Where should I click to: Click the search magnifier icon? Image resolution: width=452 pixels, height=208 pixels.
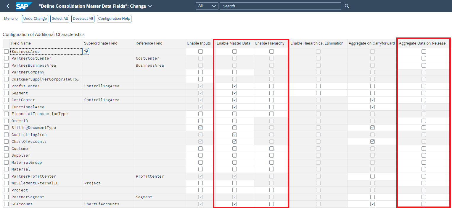pyautogui.click(x=347, y=6)
